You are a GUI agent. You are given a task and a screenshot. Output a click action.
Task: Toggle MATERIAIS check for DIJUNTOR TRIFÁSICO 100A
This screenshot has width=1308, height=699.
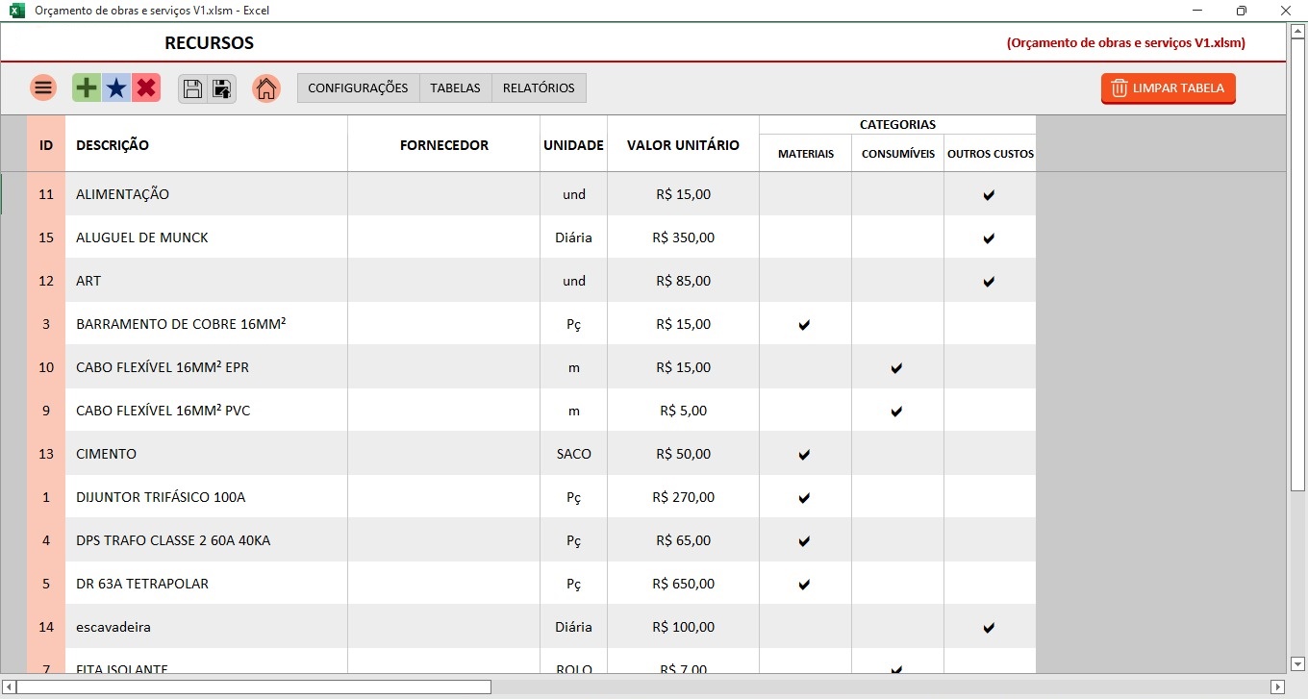[x=805, y=498]
